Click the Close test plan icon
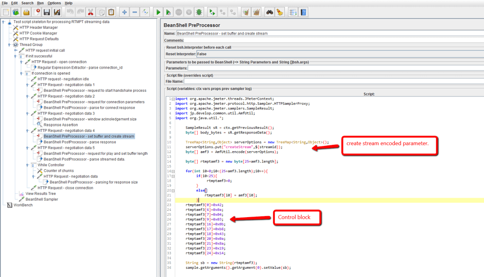Viewport: 484px width, 277px height. pyautogui.click(x=37, y=12)
